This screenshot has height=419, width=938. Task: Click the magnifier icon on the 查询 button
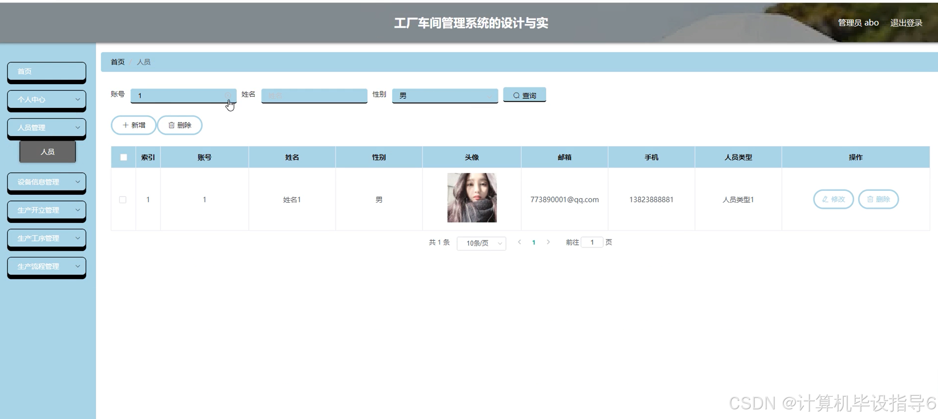coord(516,95)
